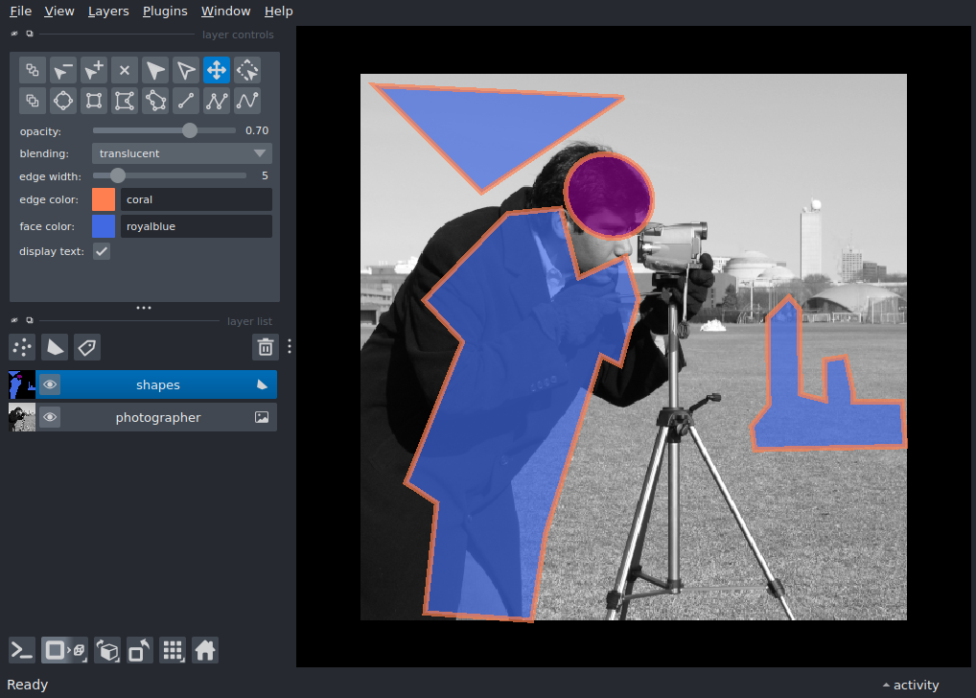Open the blending dropdown
Screen dimensions: 976x698
[181, 152]
